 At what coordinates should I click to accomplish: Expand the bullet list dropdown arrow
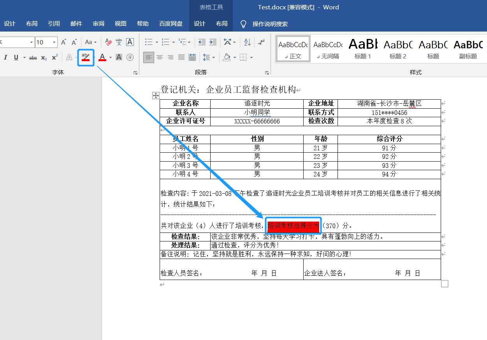(x=156, y=42)
